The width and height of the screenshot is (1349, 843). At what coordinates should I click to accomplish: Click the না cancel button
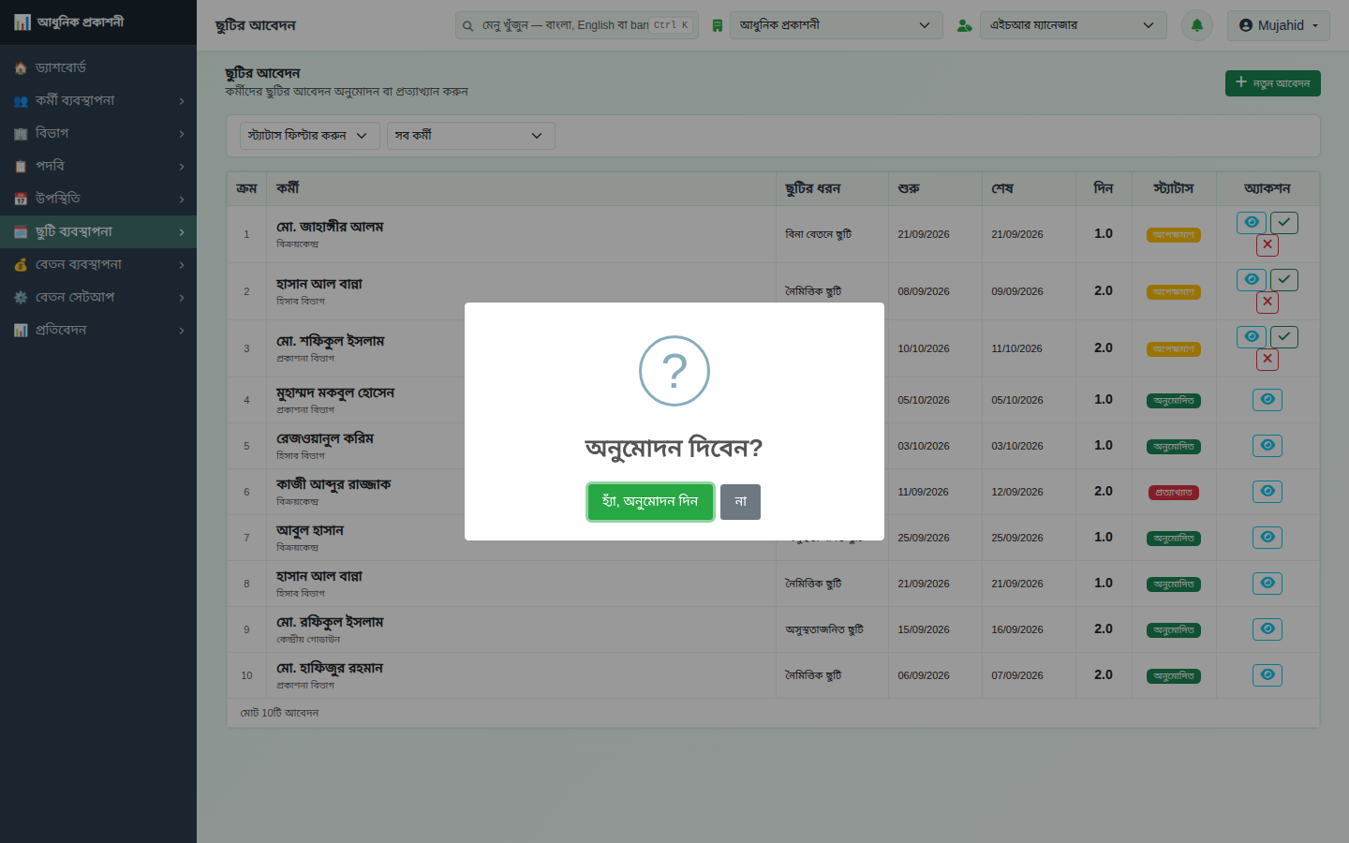click(740, 502)
